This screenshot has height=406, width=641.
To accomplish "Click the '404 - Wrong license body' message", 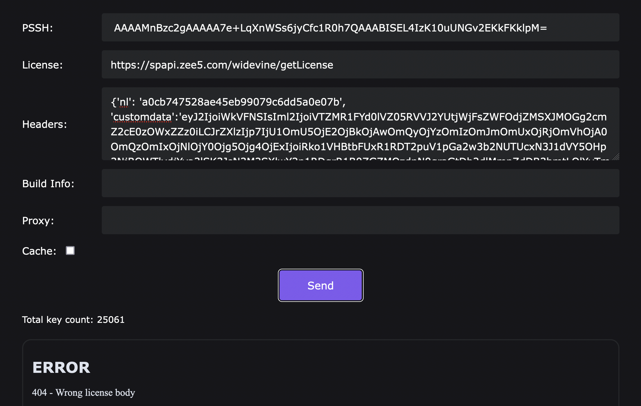I will [x=84, y=392].
